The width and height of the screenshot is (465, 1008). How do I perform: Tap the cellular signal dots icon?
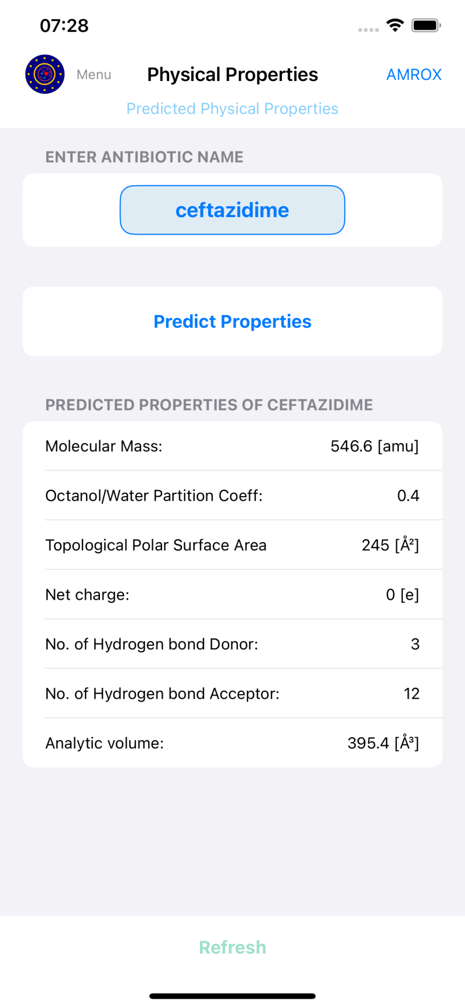[369, 29]
